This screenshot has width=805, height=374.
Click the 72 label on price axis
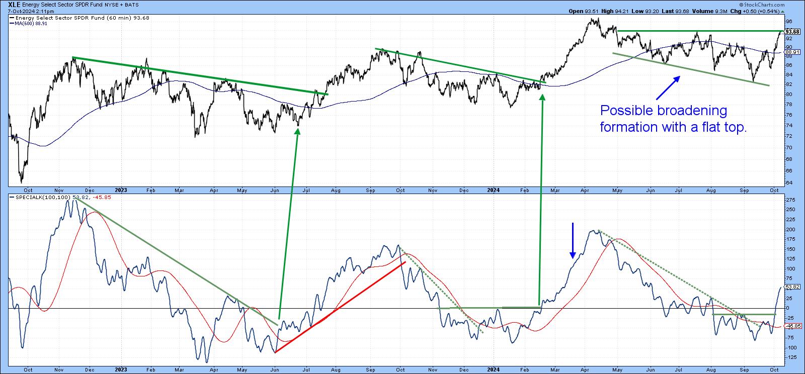(x=789, y=137)
